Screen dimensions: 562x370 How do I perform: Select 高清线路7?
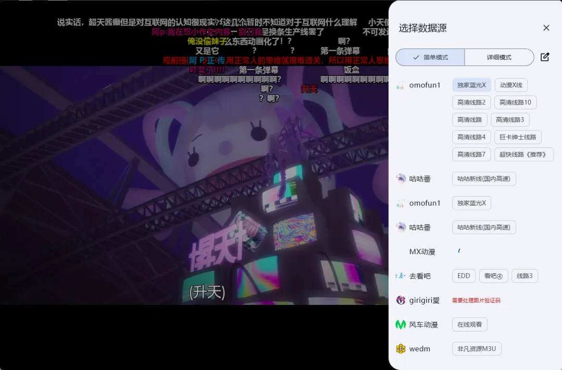(471, 155)
